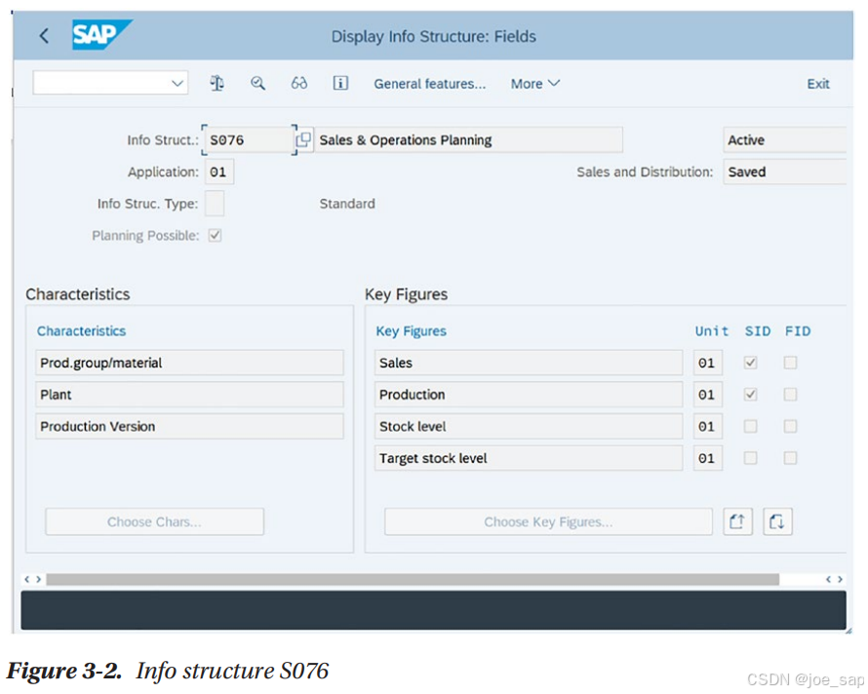This screenshot has width=868, height=694.
Task: Click the Unit field for Production
Action: tap(707, 395)
